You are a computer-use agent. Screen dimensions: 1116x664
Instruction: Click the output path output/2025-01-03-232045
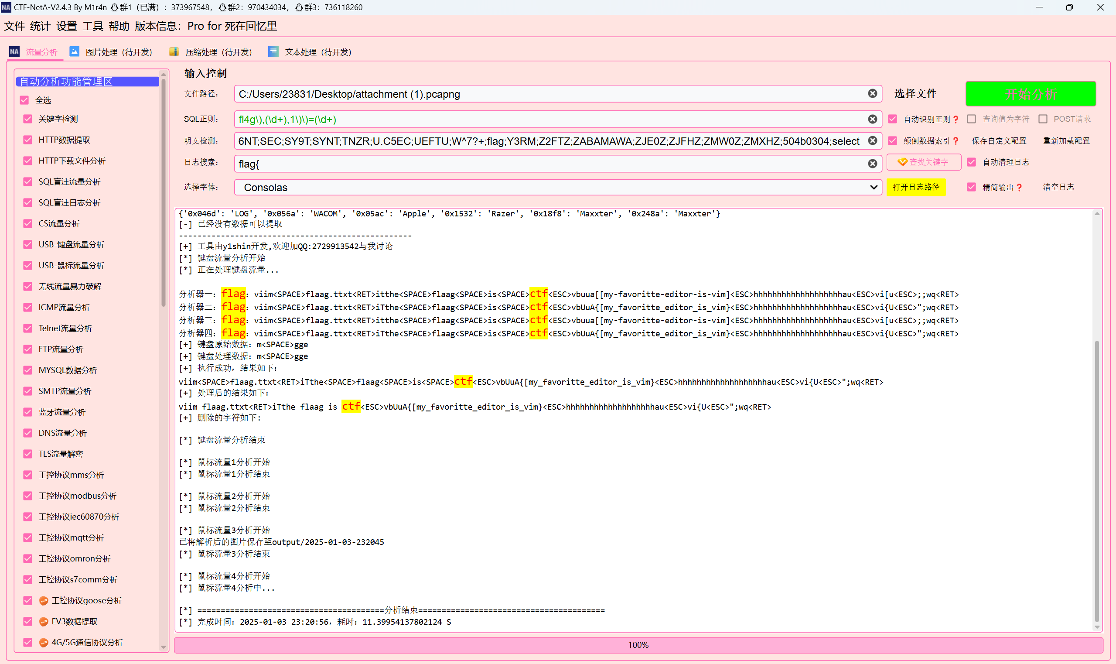[328, 542]
